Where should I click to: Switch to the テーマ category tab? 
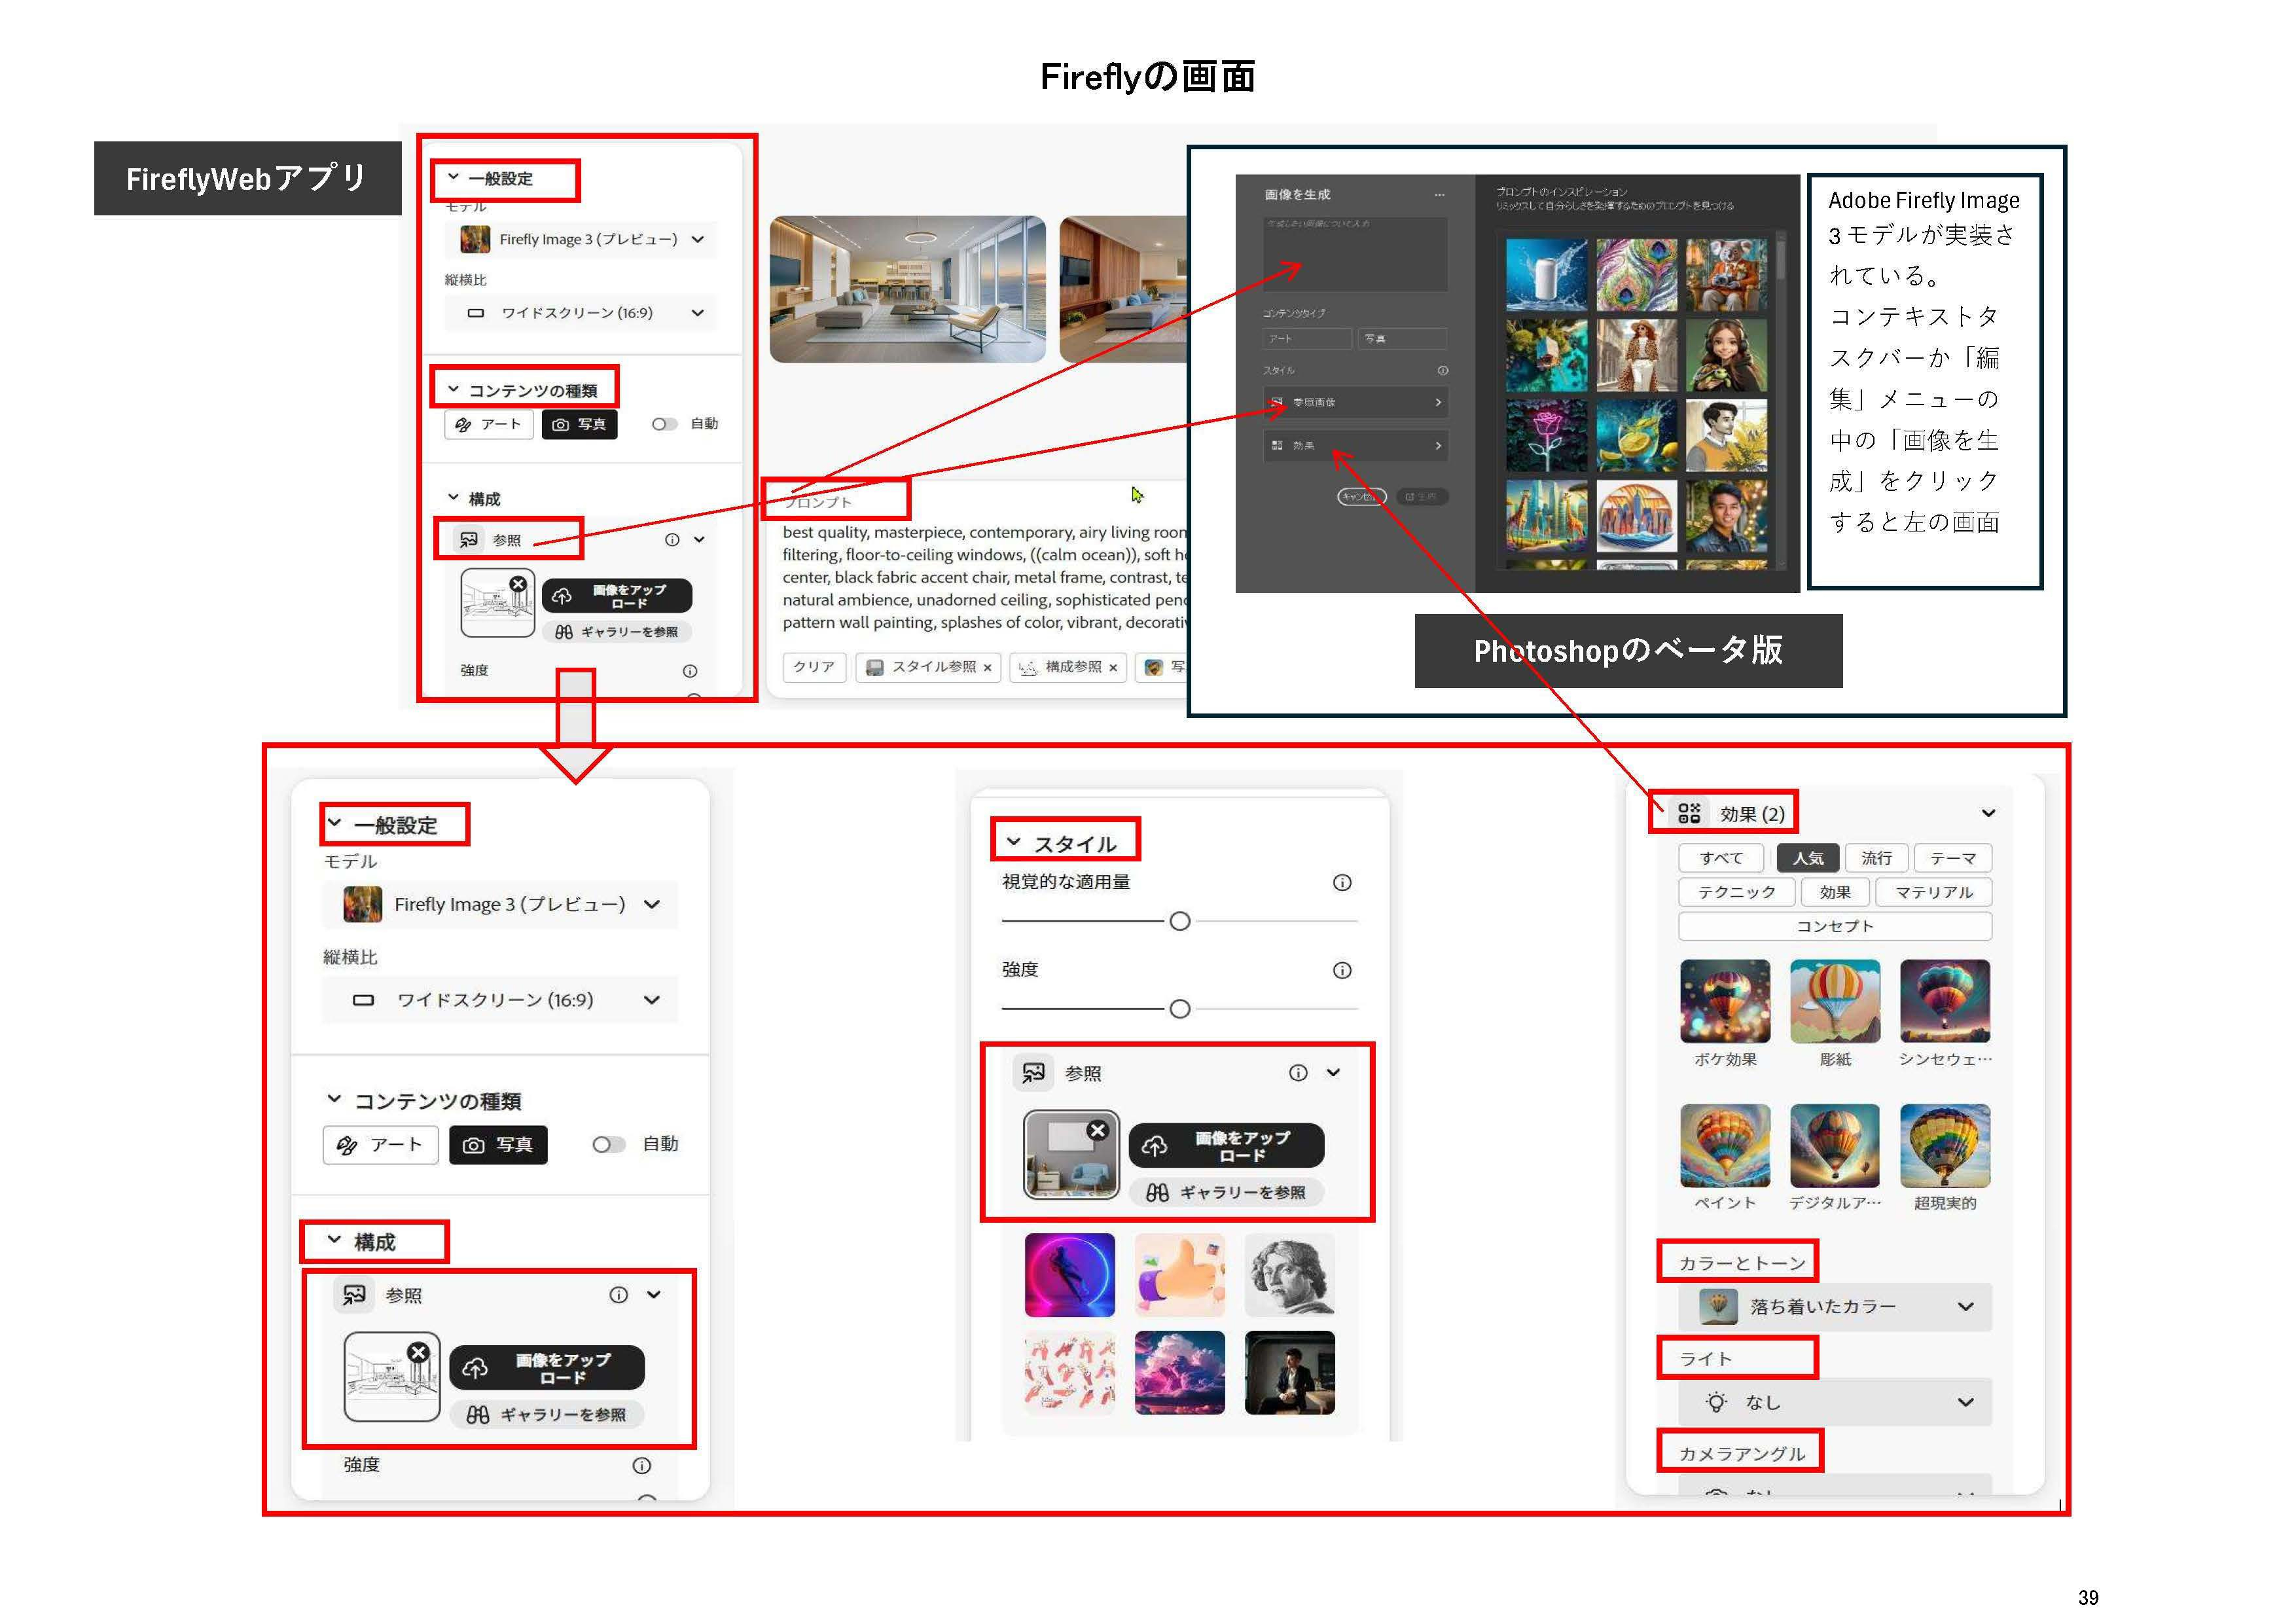pyautogui.click(x=1952, y=858)
